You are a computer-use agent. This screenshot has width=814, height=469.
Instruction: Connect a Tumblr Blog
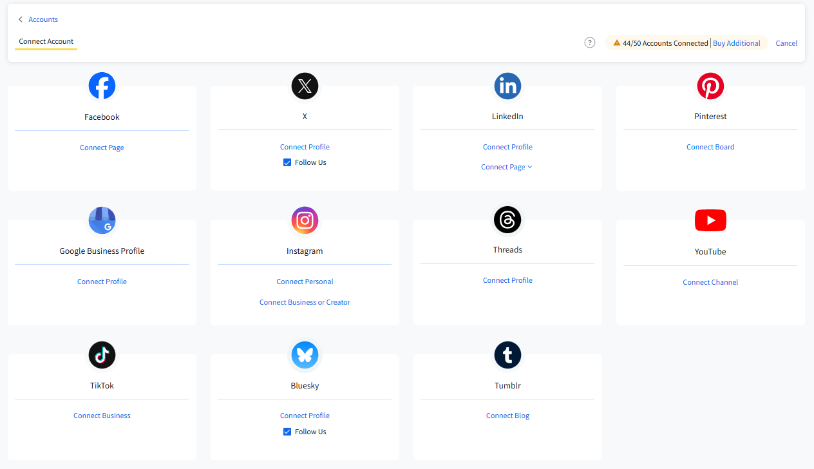[x=507, y=416]
